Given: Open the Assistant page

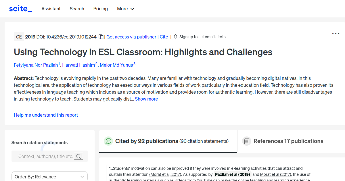Looking at the screenshot, I should [x=51, y=9].
